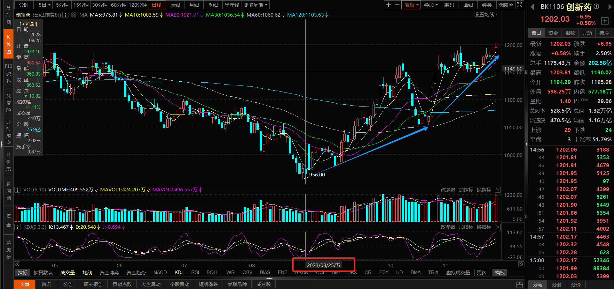This screenshot has height=289, width=614.
Task: Collapse the right quote panel splitter
Action: coord(526,144)
